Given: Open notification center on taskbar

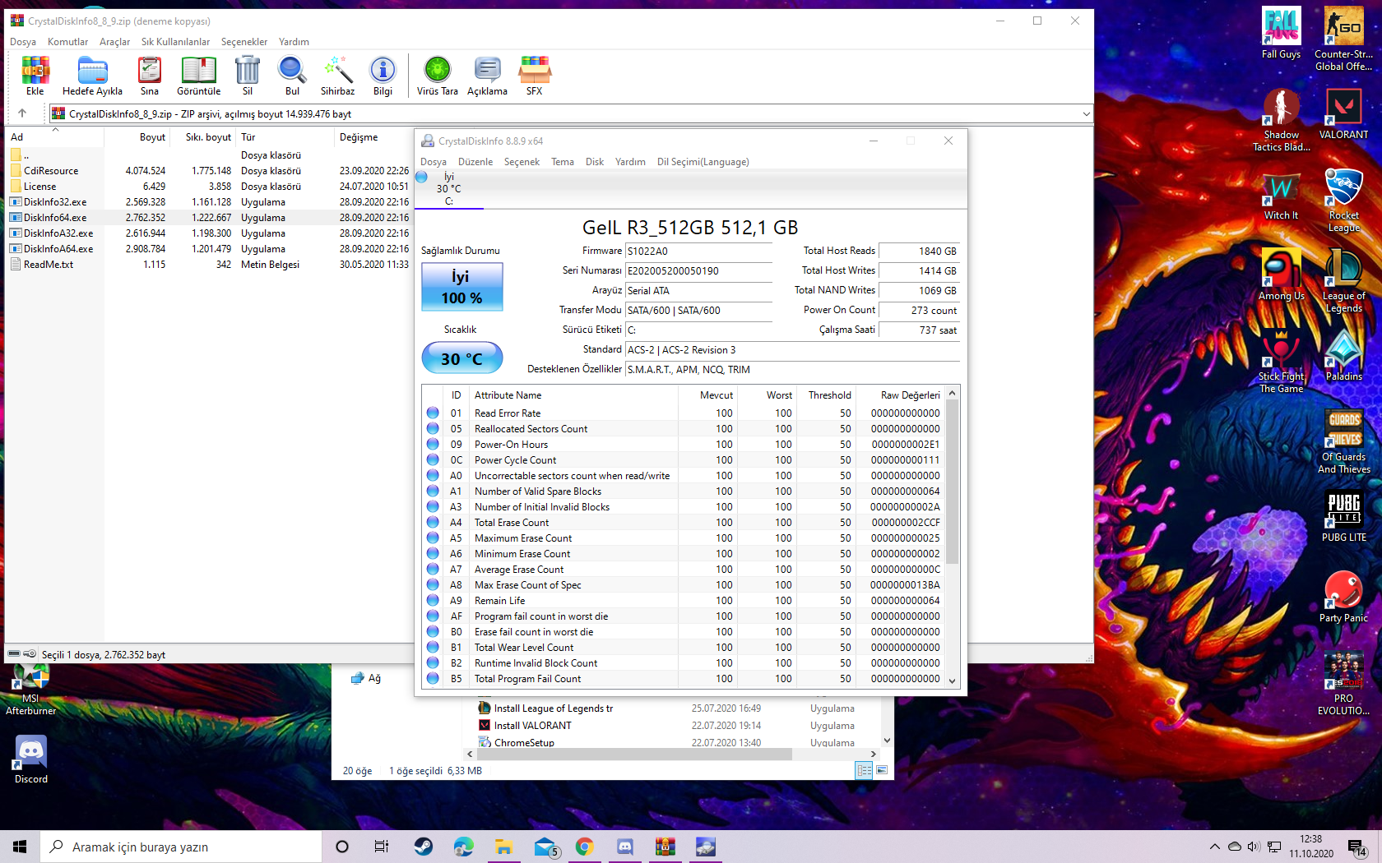Looking at the screenshot, I should 1357,847.
